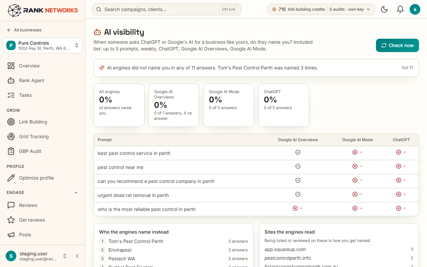Open Link Building in the sidebar
This screenshot has width=427, height=267.
point(43,122)
